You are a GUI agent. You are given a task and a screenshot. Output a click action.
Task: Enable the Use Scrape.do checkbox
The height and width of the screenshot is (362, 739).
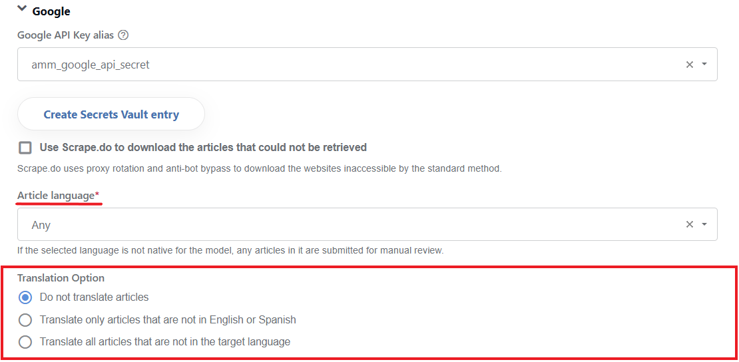click(x=25, y=148)
